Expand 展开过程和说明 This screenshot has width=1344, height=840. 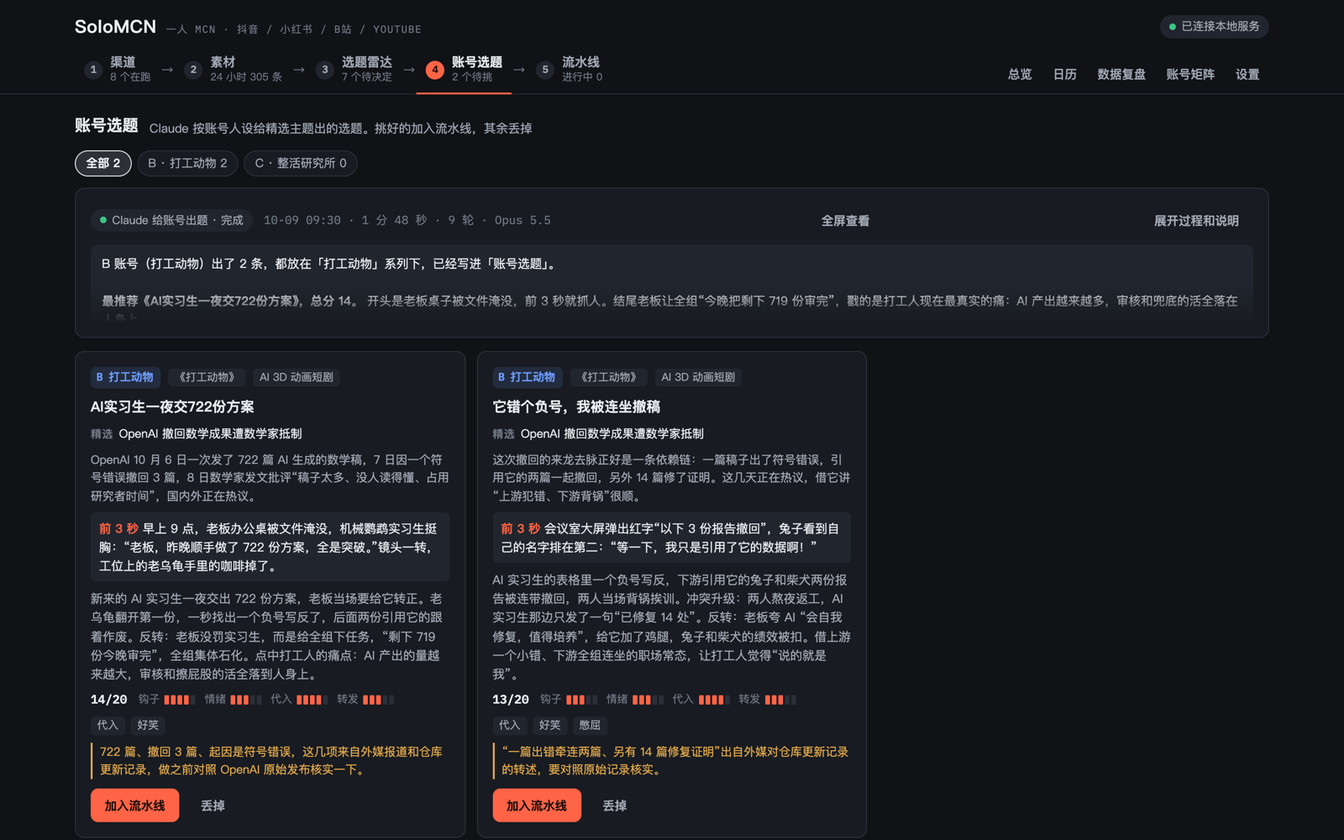(x=1196, y=221)
